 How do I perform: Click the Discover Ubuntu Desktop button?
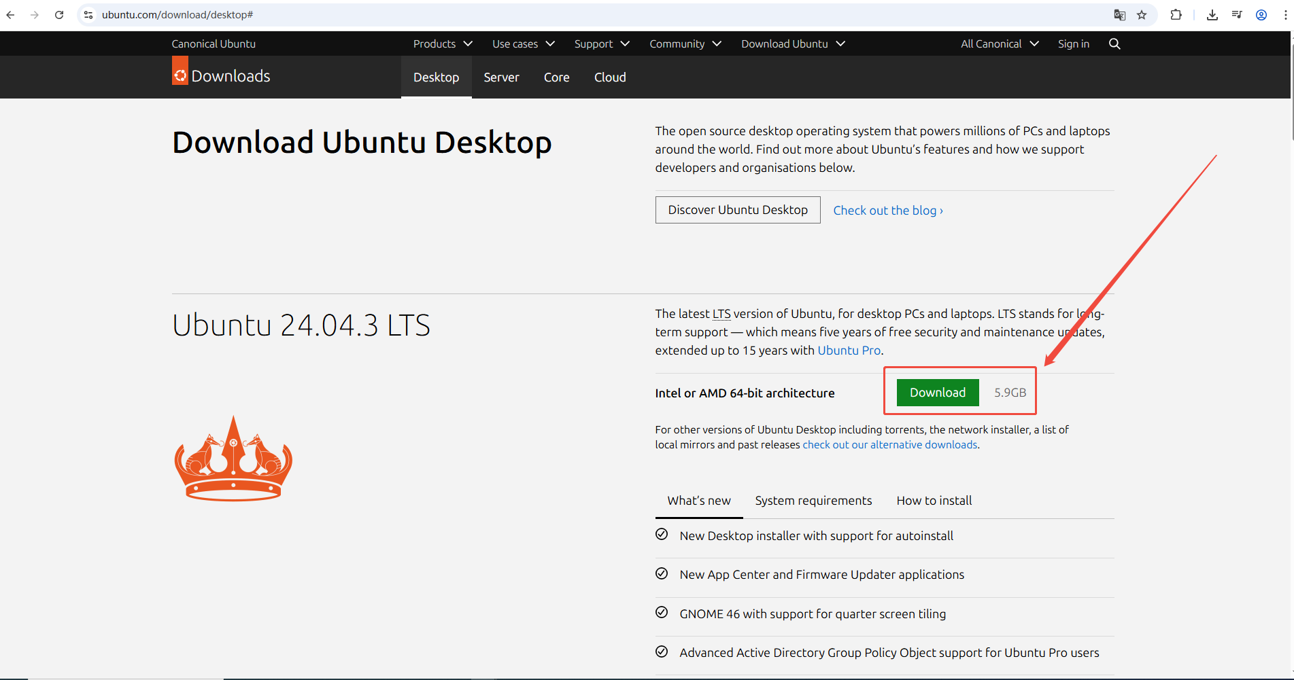[x=738, y=210]
